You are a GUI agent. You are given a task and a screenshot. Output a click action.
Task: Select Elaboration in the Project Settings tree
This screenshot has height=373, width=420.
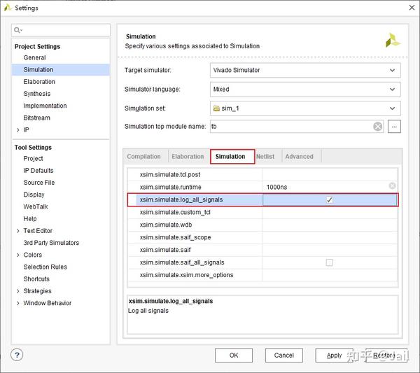[39, 82]
